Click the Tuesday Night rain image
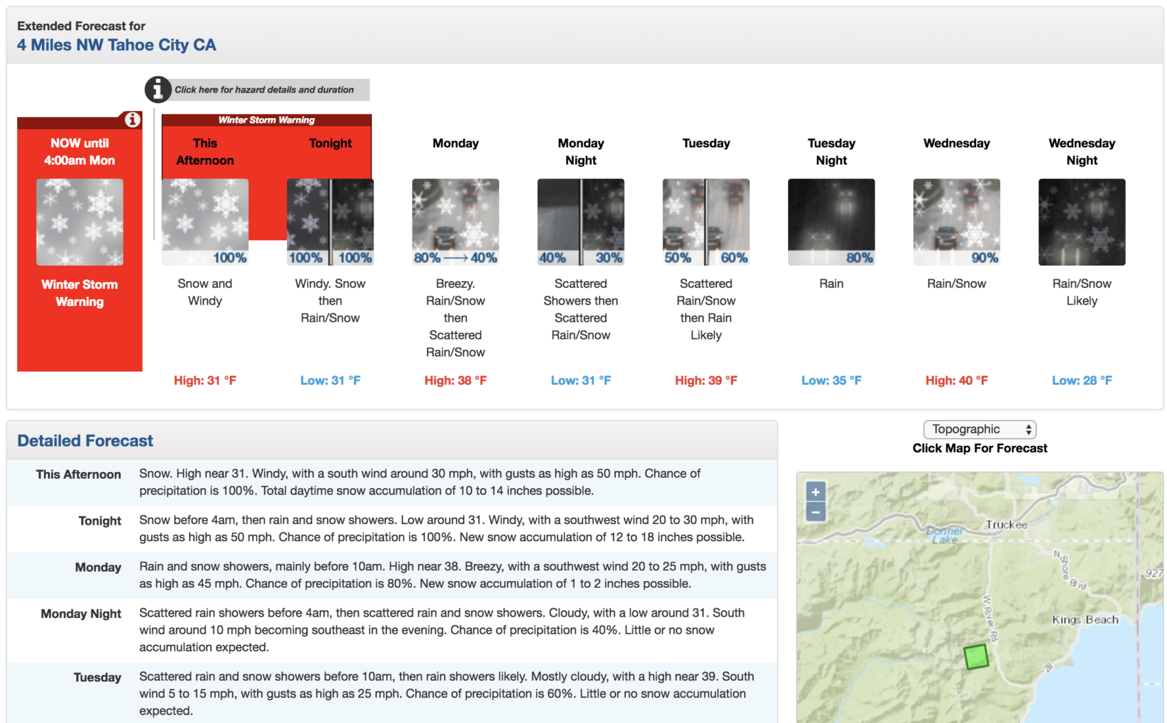Image resolution: width=1167 pixels, height=723 pixels. (831, 222)
